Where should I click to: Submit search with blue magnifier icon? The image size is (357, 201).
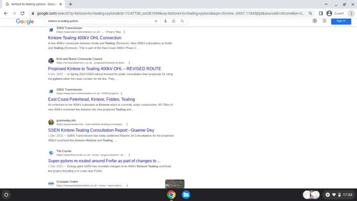pos(182,21)
